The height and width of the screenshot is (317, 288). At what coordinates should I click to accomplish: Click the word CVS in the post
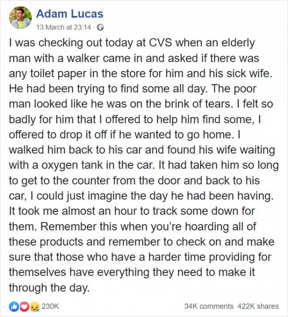click(x=161, y=43)
